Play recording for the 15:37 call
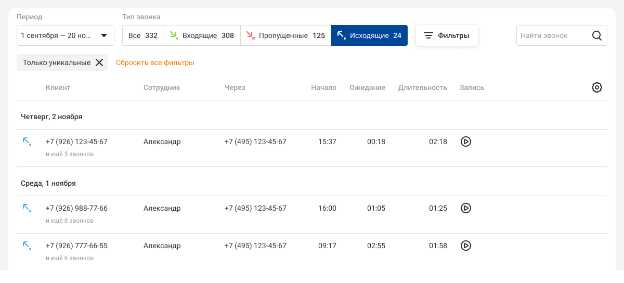This screenshot has width=624, height=283. click(466, 141)
